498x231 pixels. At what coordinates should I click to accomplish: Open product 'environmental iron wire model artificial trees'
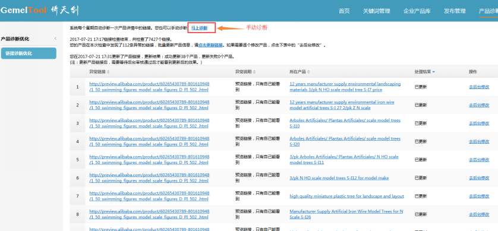click(342, 105)
